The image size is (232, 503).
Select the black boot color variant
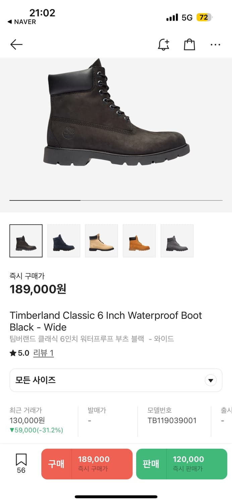[26, 241]
